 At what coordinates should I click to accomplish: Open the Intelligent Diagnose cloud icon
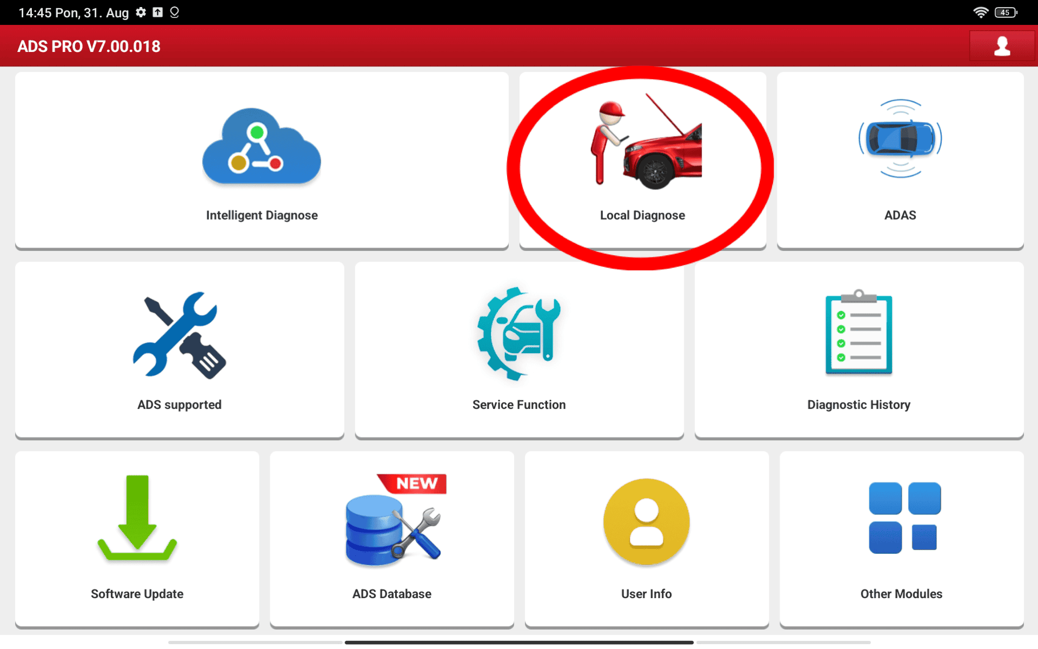click(262, 146)
